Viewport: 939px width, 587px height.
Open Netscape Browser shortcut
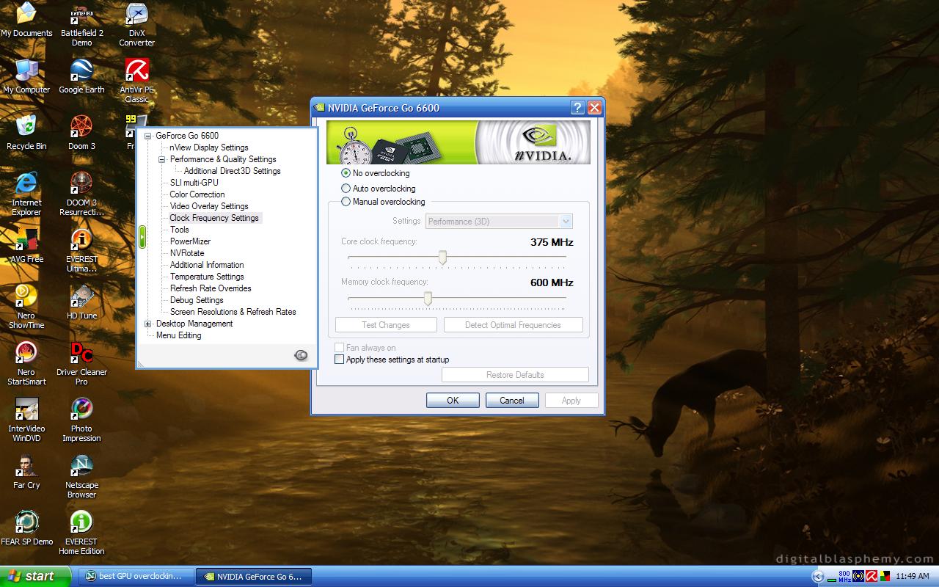point(81,476)
